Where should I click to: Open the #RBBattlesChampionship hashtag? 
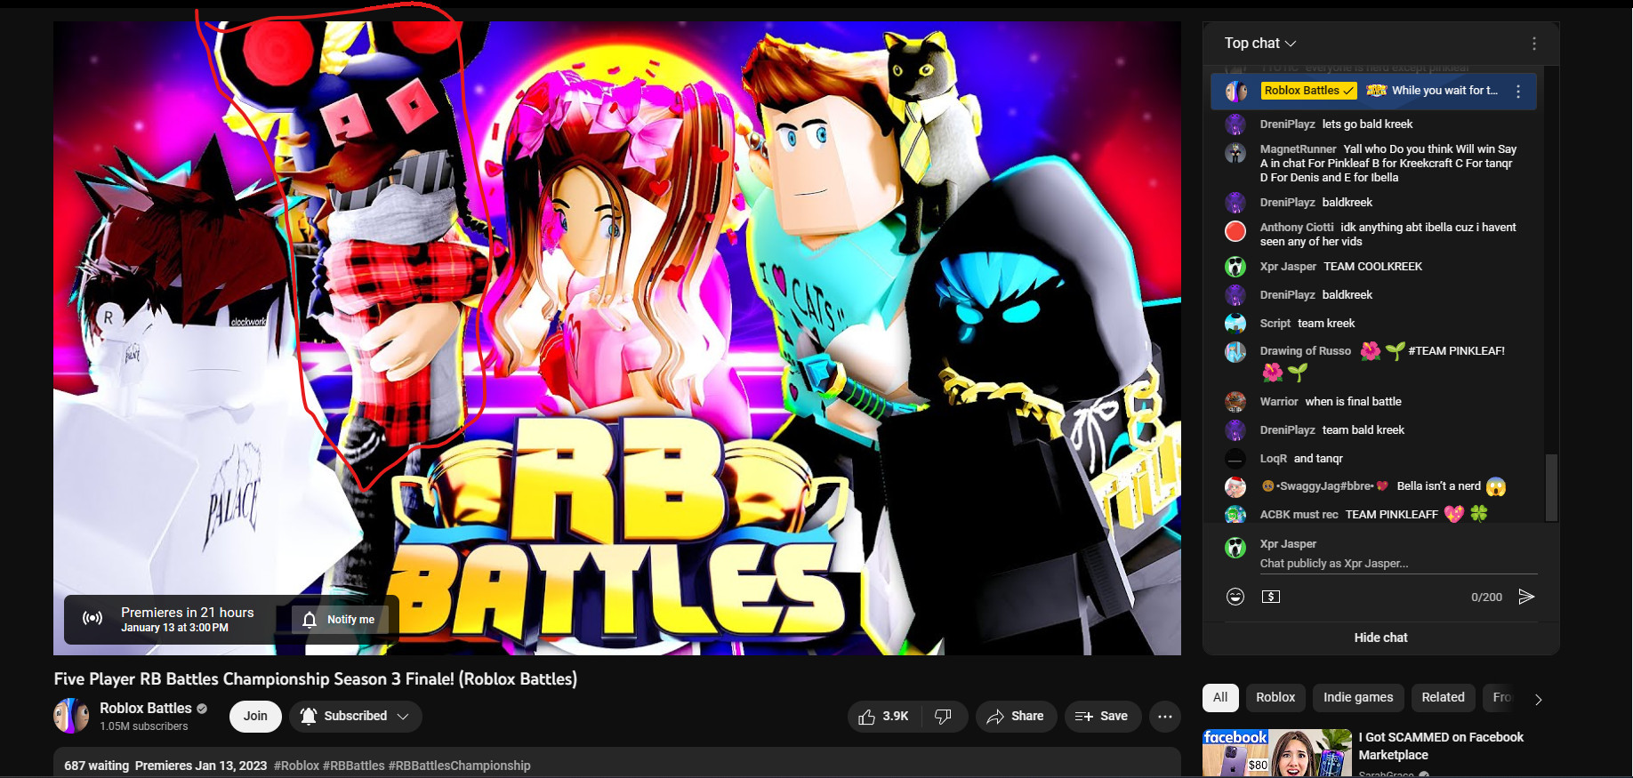pos(459,766)
